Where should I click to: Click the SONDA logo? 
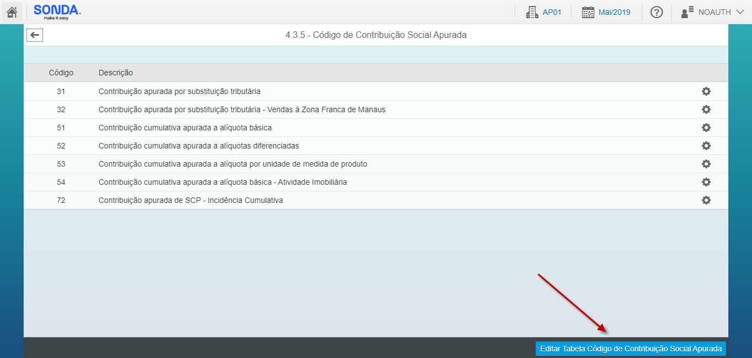point(57,12)
